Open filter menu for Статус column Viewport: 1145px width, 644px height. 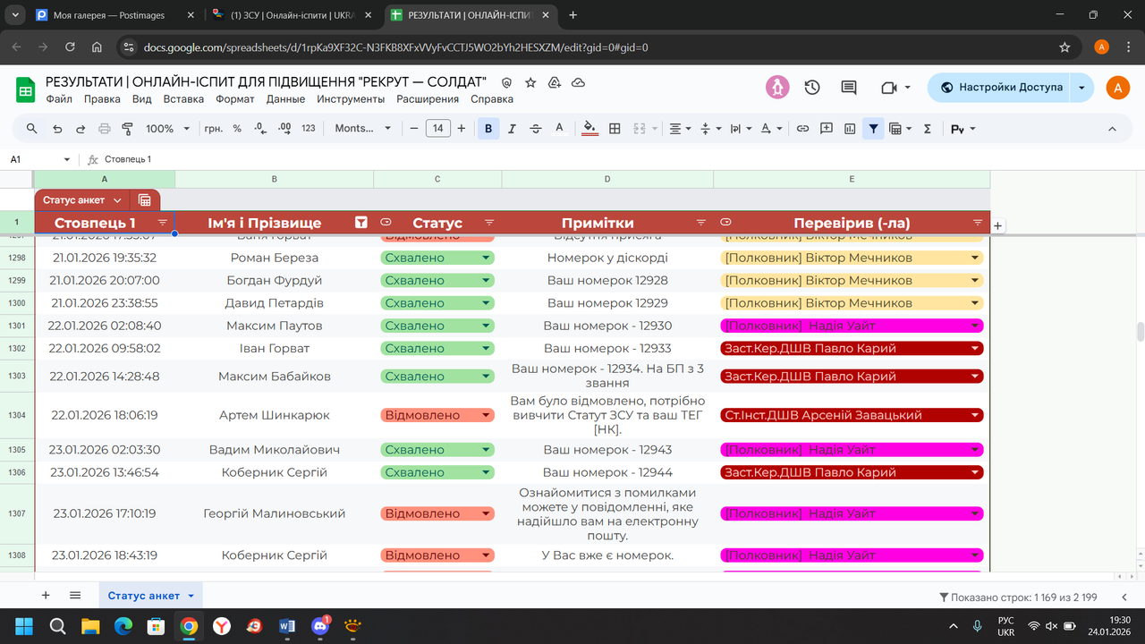[489, 222]
